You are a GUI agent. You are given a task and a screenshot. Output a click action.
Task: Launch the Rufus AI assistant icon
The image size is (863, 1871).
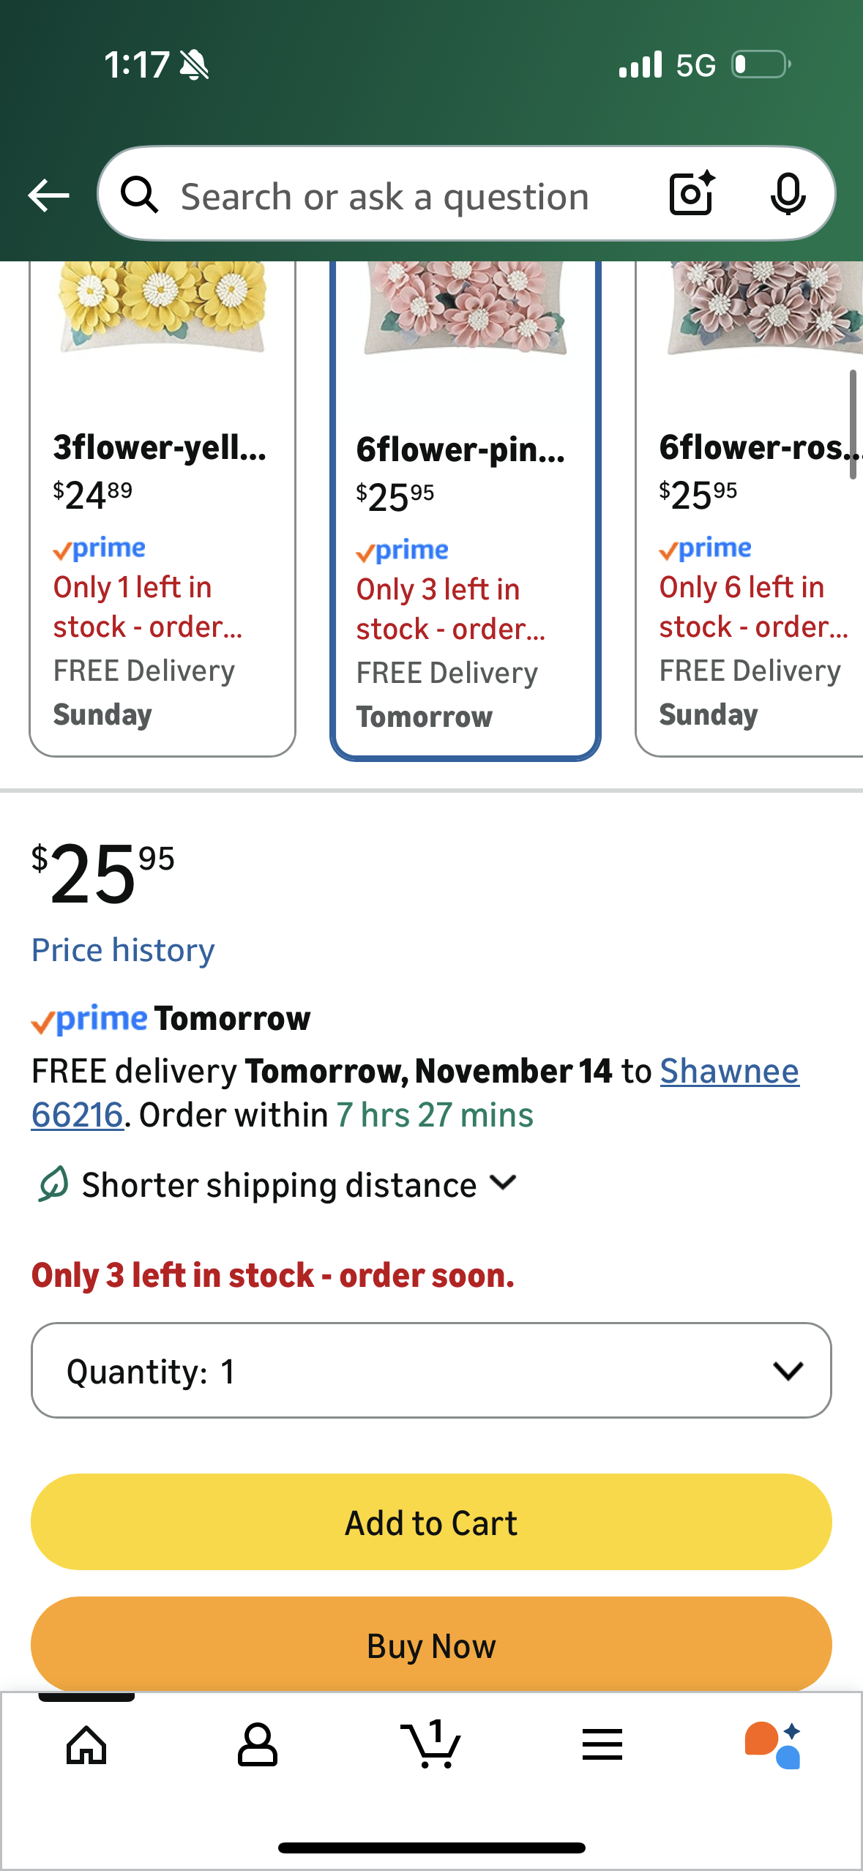click(x=773, y=1745)
